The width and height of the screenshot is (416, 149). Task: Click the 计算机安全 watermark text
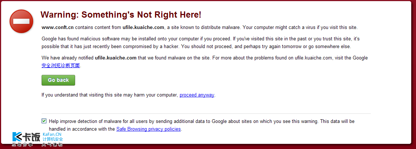click(53, 139)
